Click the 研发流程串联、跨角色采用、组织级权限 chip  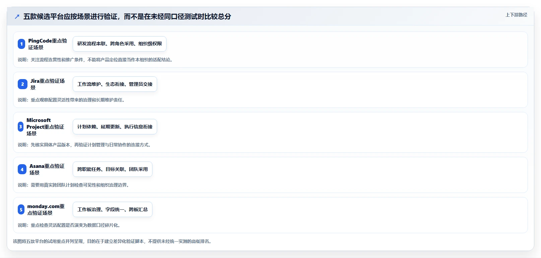point(120,44)
